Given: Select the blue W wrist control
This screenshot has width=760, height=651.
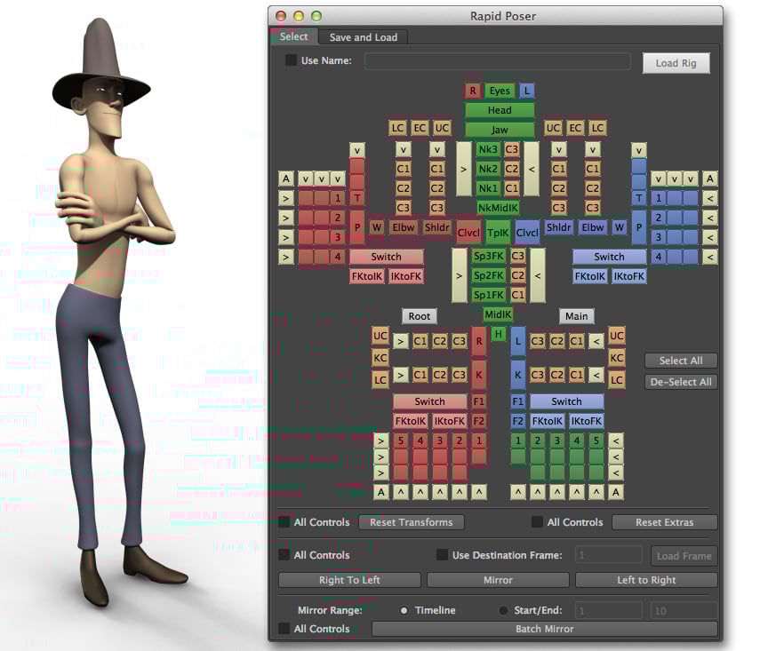Looking at the screenshot, I should [619, 227].
